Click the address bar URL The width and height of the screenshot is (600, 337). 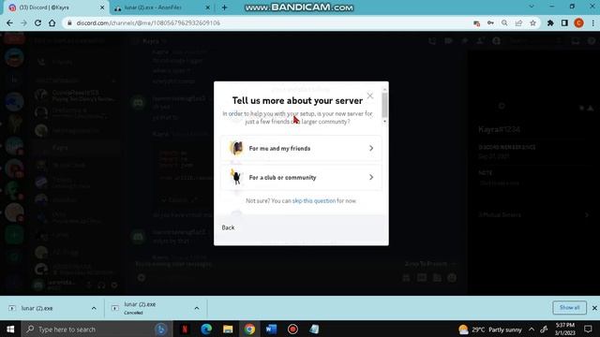(148, 22)
